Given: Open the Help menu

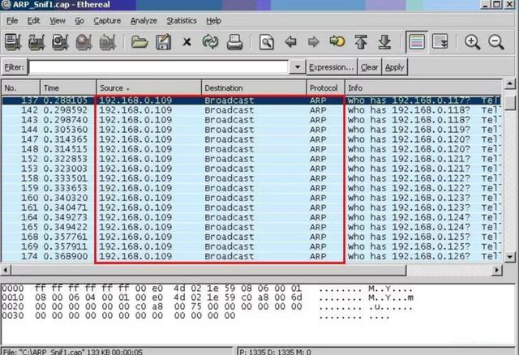Looking at the screenshot, I should click(x=213, y=21).
